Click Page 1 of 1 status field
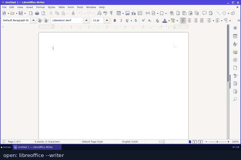Image resolution: width=241 pixels, height=160 pixels. pos(14,142)
